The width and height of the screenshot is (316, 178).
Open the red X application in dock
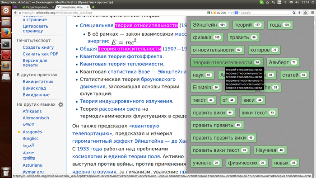coord(6,55)
